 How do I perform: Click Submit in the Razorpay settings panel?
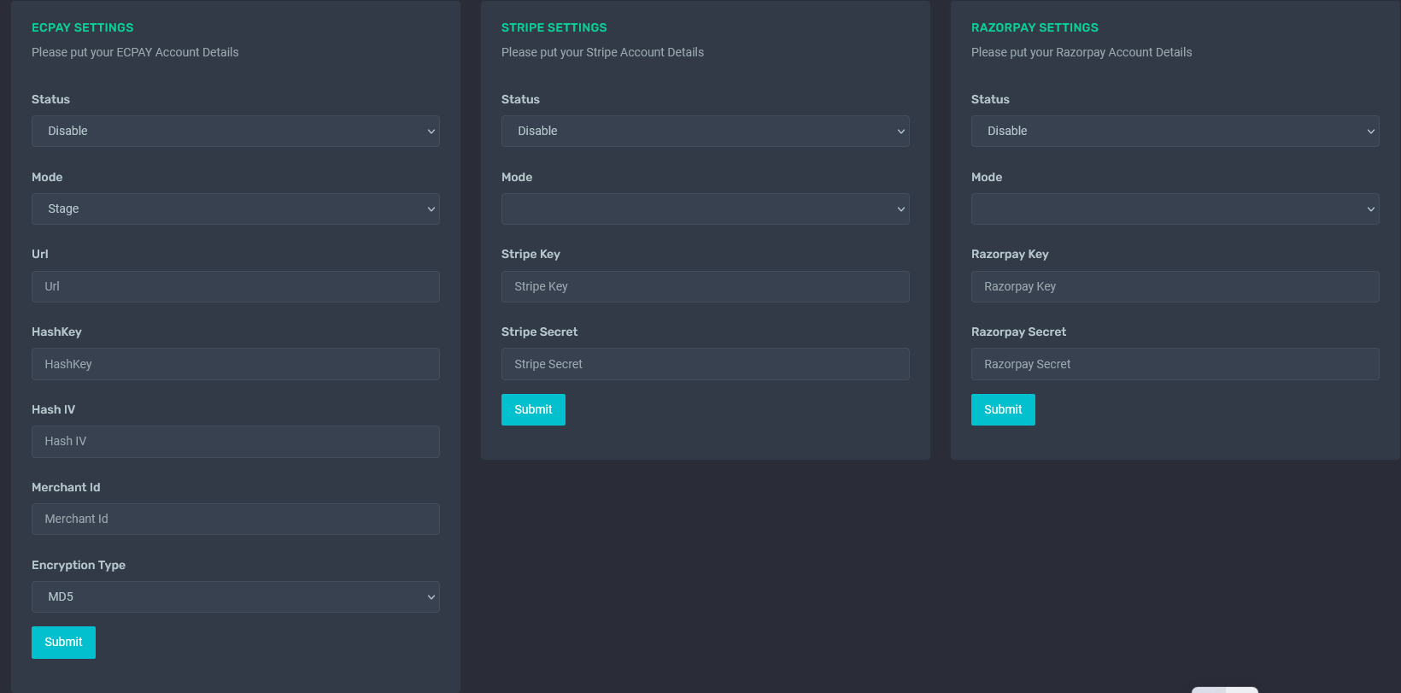click(1003, 409)
